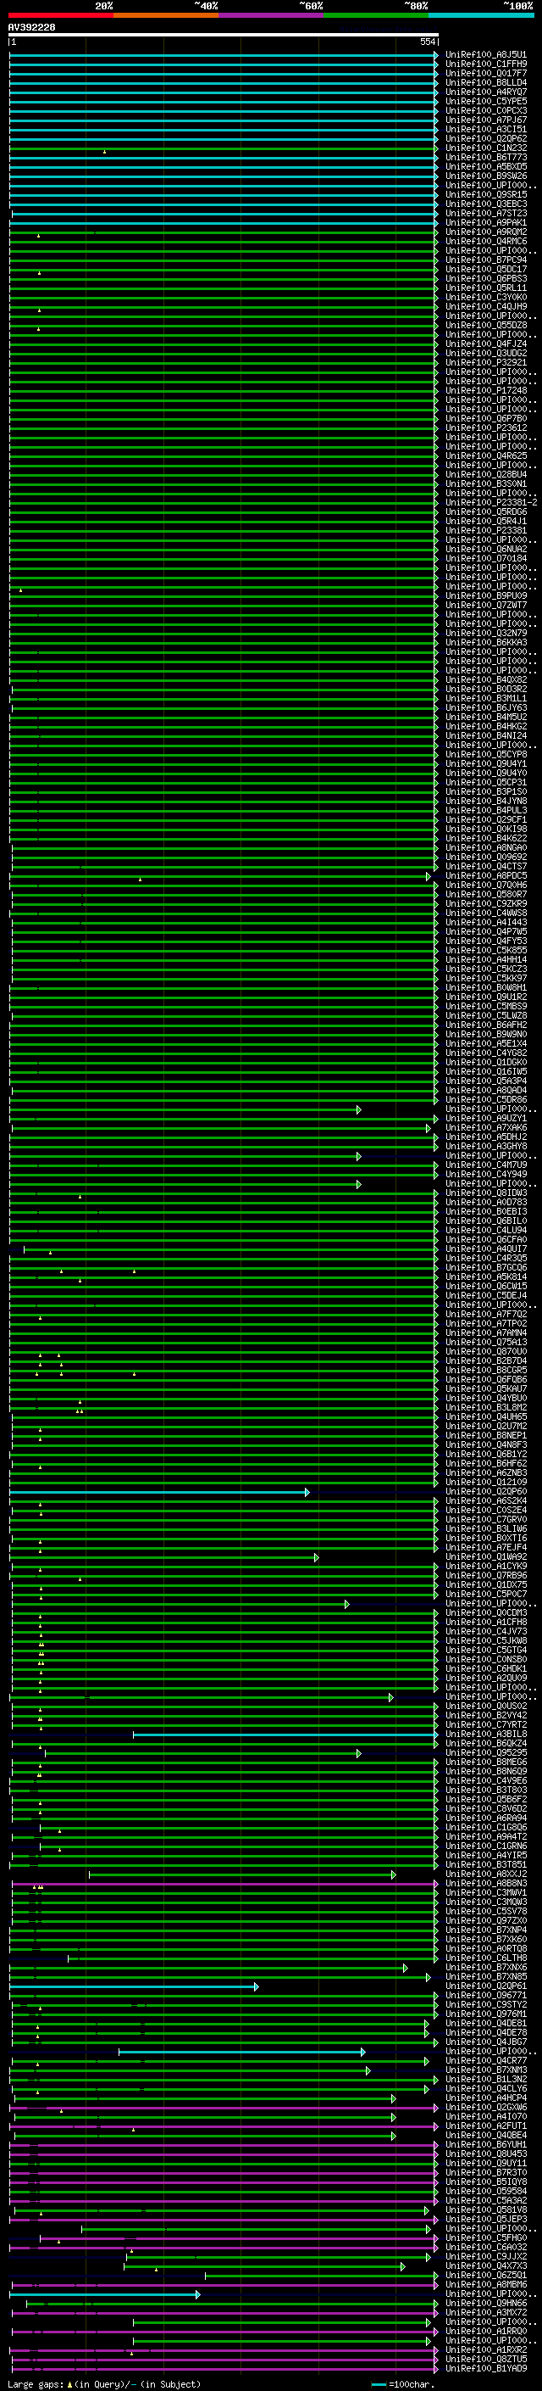Viewport: 542px width, 2391px height.
Task: Select the UniRef100_A1RRQ0 label
Action: (485, 2331)
